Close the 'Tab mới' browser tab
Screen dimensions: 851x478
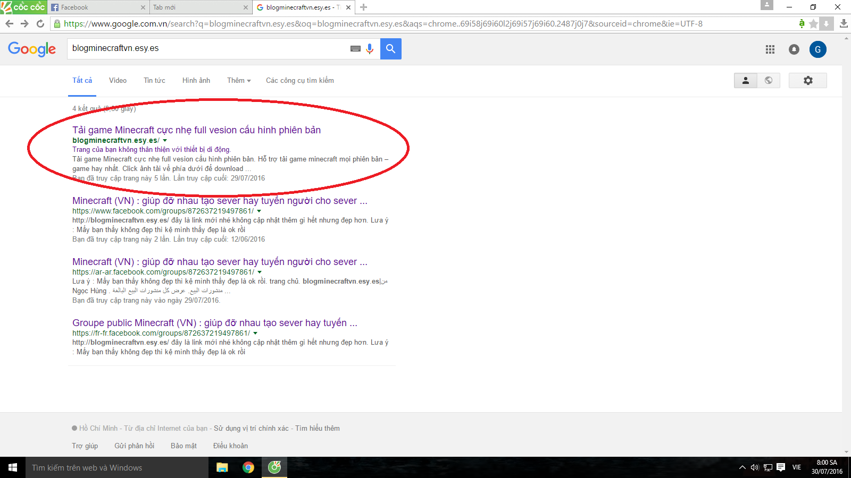click(x=245, y=7)
